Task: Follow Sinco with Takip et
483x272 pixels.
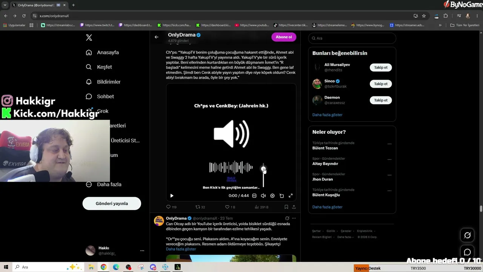Action: [x=381, y=83]
